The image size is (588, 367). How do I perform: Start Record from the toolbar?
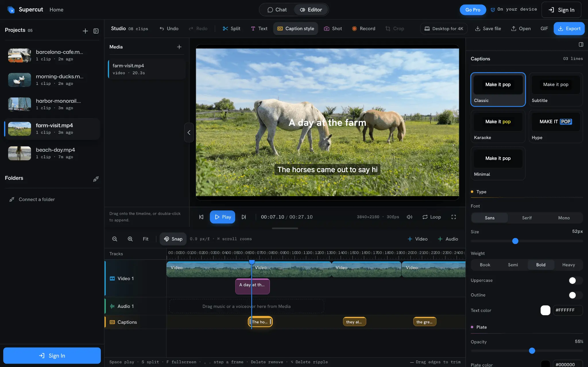click(x=363, y=28)
